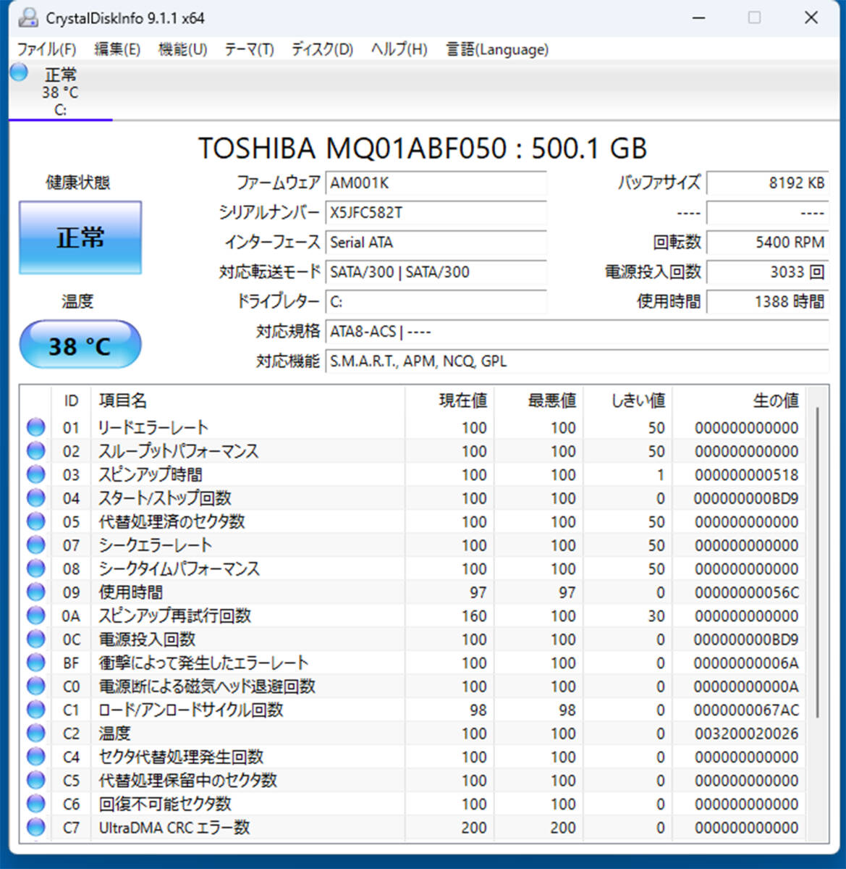Click the features field S.M.A.R.T., APM, NCQ, GPL
Viewport: 846px width, 869px height.
(x=577, y=361)
